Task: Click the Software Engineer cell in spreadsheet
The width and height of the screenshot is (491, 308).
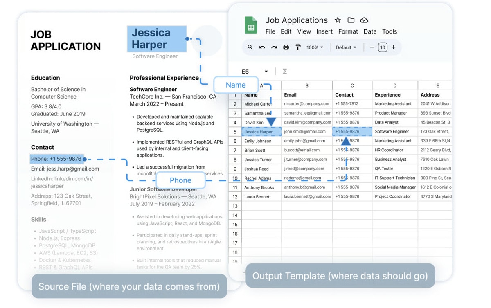Action: pyautogui.click(x=395, y=132)
